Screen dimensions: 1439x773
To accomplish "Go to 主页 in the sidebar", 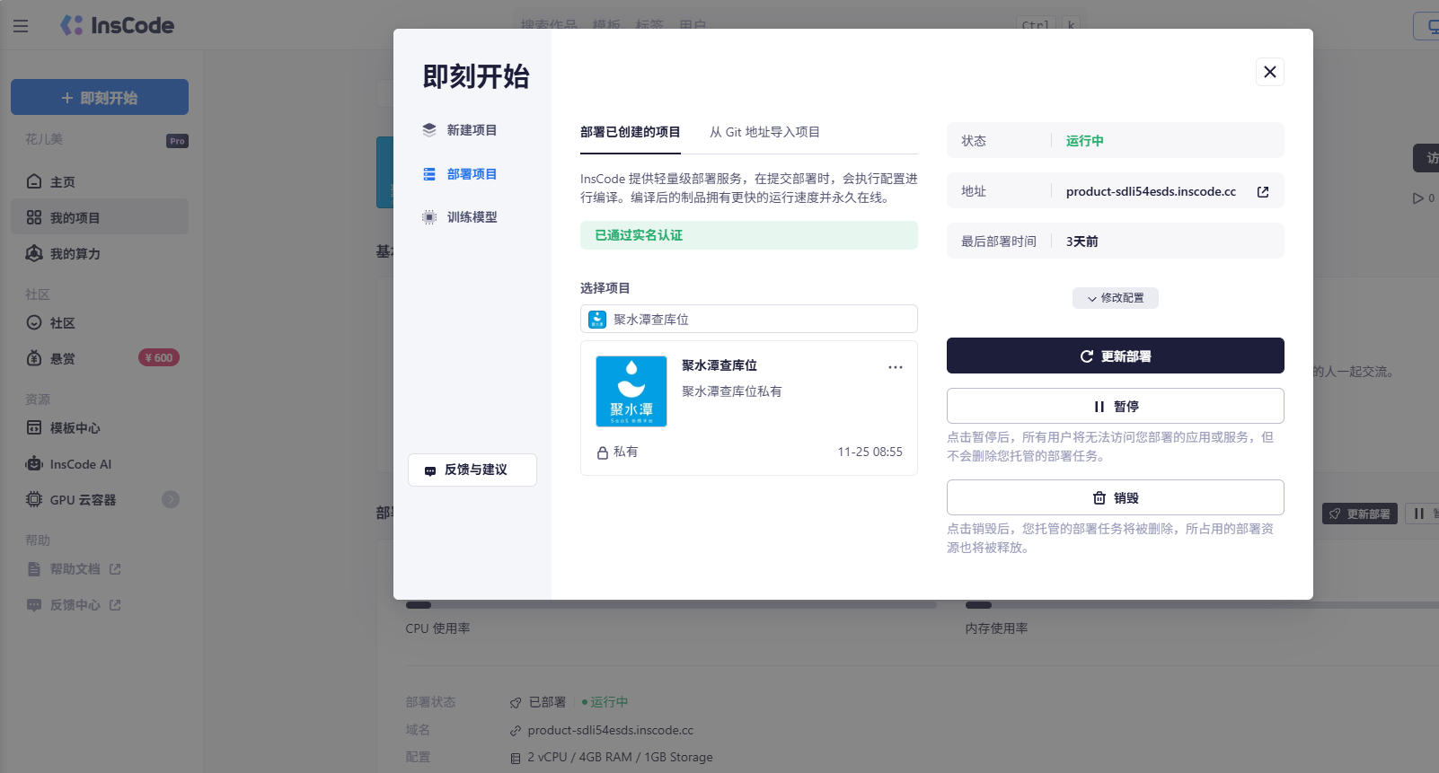I will (x=100, y=181).
